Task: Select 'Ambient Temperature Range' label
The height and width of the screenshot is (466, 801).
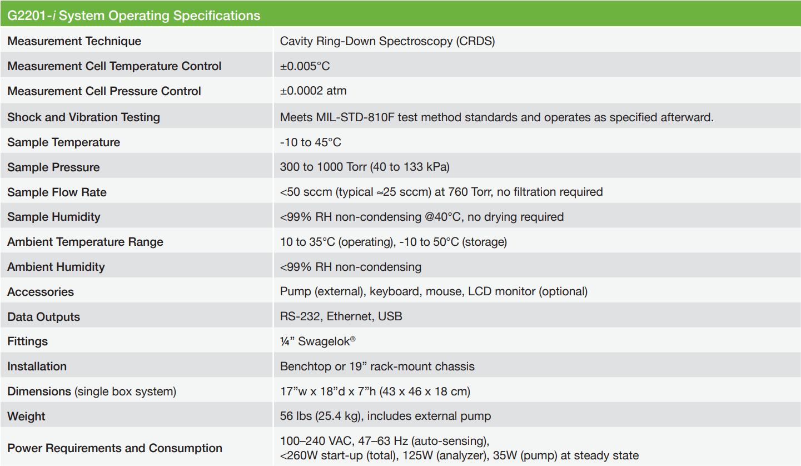Action: (x=86, y=242)
